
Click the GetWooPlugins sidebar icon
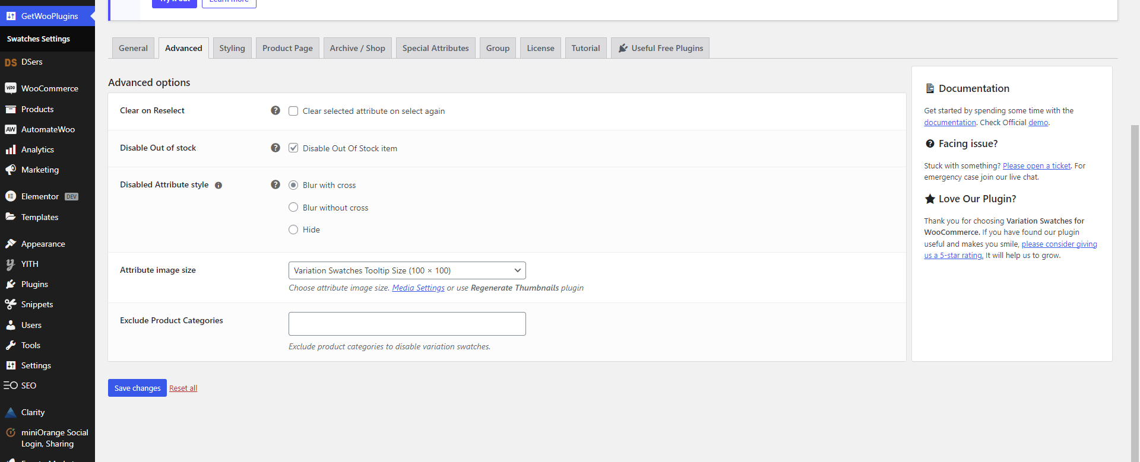[x=11, y=16]
